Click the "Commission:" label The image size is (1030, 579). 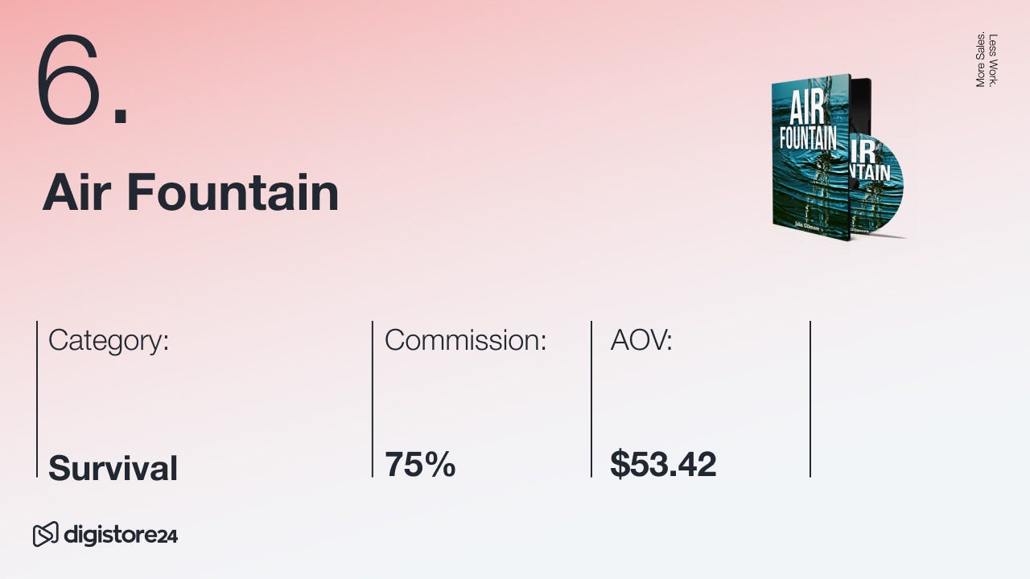(465, 340)
